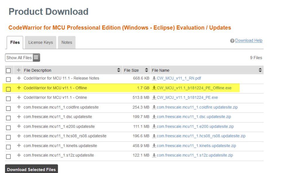The height and width of the screenshot is (173, 292).
Task: Open the com.freescale.mcu11_1.coldfire.updatesite.zip link
Action: coord(197,107)
